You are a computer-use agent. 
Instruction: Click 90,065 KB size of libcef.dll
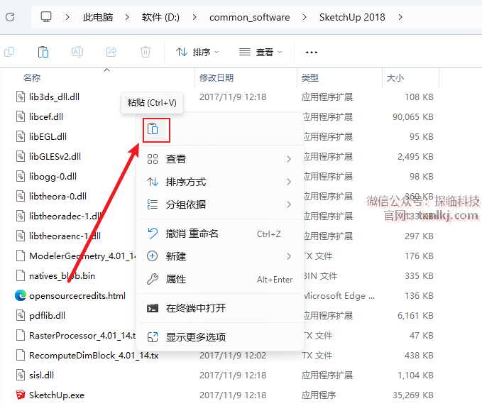(x=413, y=117)
